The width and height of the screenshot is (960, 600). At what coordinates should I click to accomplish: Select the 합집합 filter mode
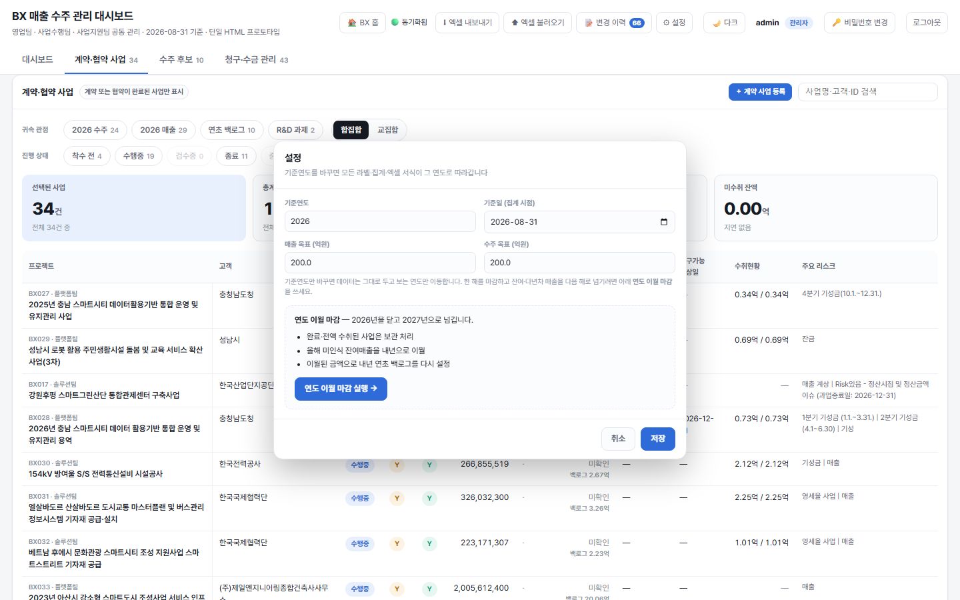[351, 130]
